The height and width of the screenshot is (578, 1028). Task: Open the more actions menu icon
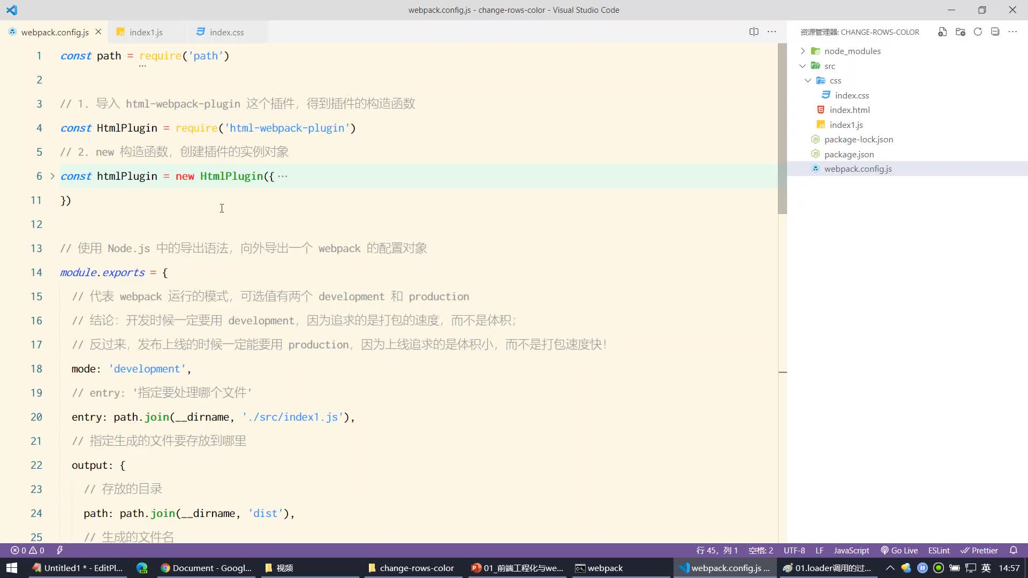774,32
